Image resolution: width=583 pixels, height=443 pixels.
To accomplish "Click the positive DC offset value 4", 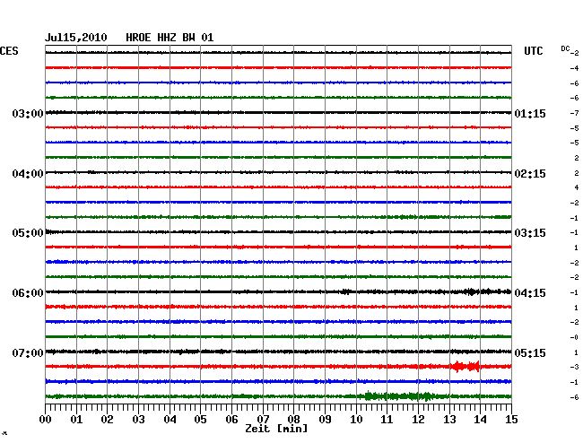I will [x=577, y=187].
